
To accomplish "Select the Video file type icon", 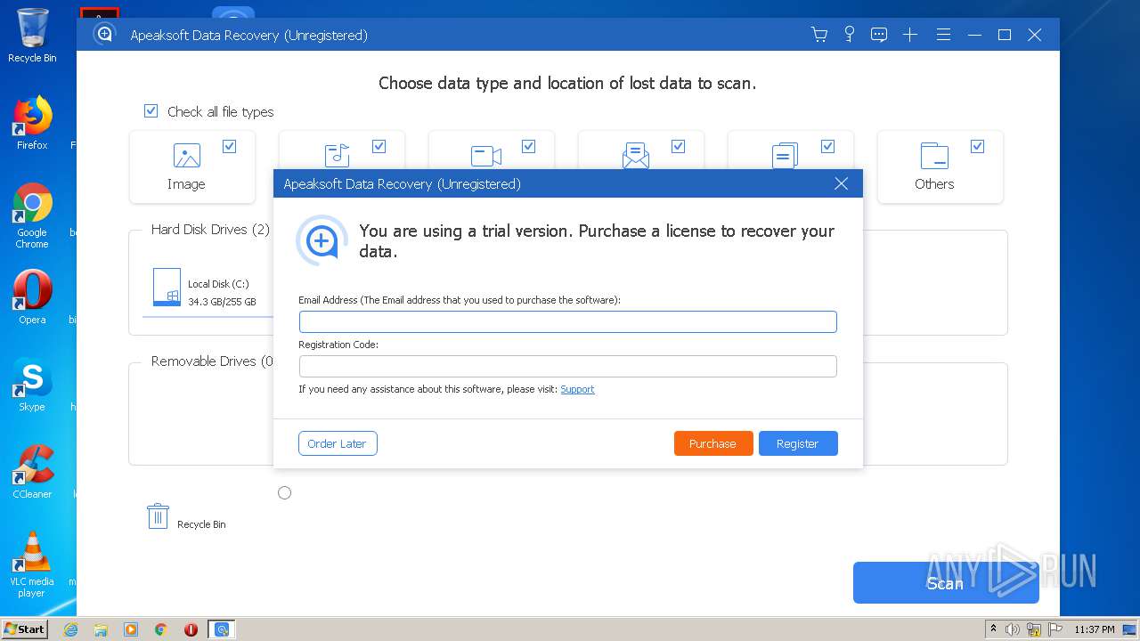I will point(486,156).
